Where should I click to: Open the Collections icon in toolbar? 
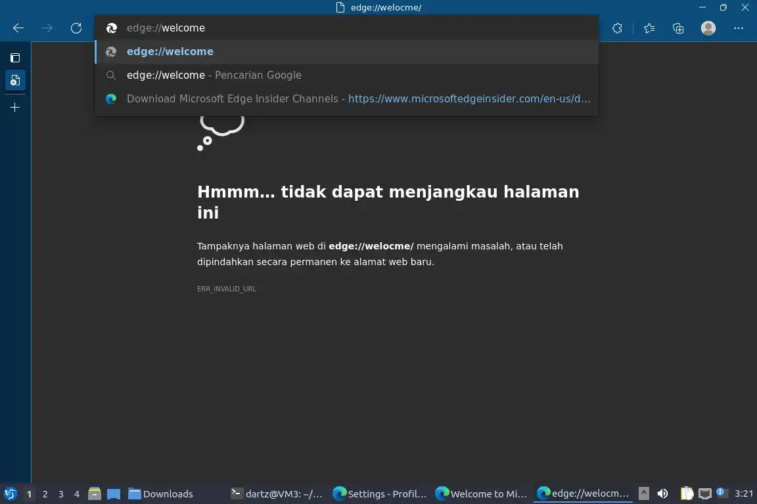click(x=678, y=28)
